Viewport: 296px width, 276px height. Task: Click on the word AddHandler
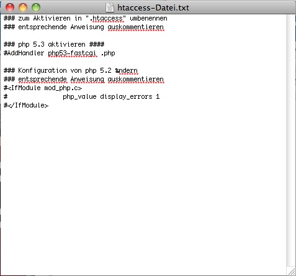[x=25, y=53]
